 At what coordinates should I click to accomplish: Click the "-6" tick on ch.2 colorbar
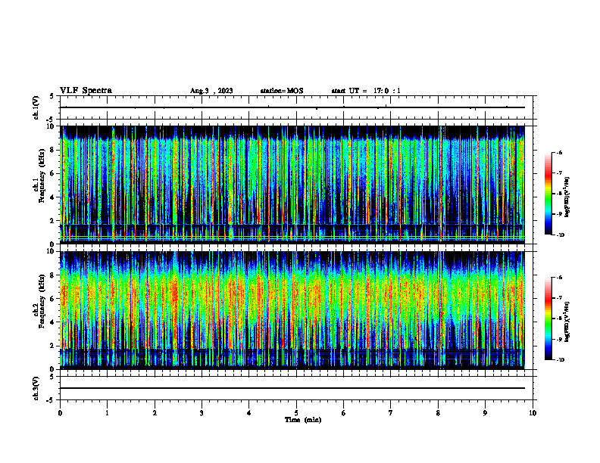(559, 278)
